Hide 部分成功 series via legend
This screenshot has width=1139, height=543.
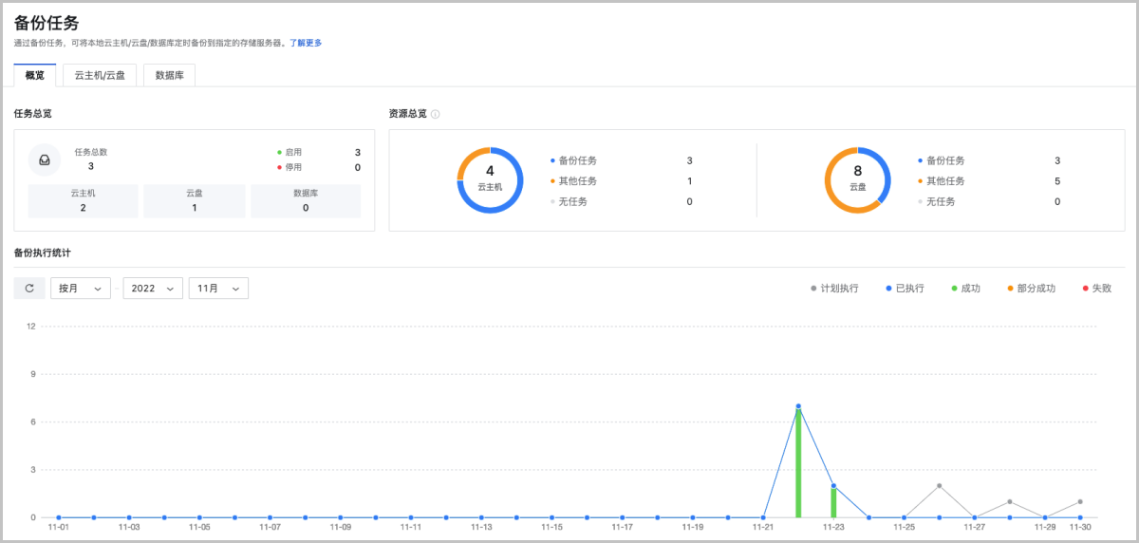pos(1031,289)
